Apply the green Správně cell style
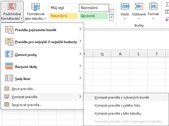 [x=94, y=16]
